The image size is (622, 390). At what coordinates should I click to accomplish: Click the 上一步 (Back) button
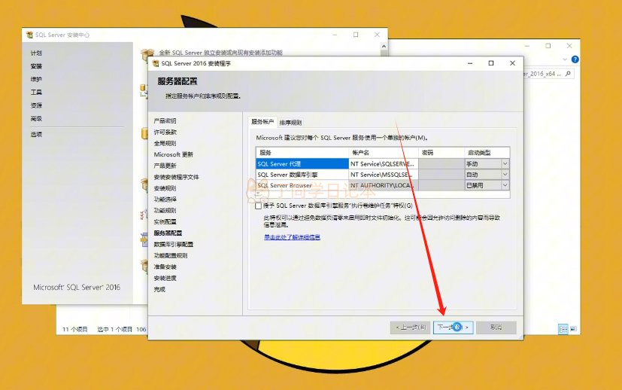pos(410,328)
